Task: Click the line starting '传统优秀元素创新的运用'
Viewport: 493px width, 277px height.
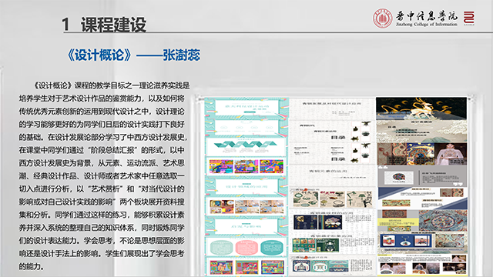Action: coord(102,111)
